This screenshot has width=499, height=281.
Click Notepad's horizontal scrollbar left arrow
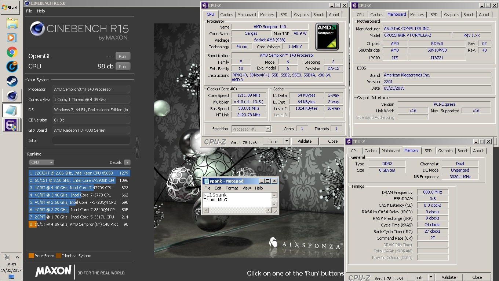[x=206, y=210]
